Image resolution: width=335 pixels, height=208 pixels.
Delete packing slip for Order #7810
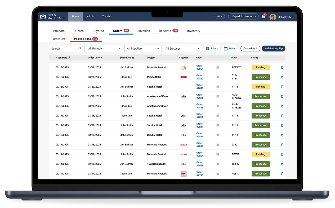click(282, 145)
